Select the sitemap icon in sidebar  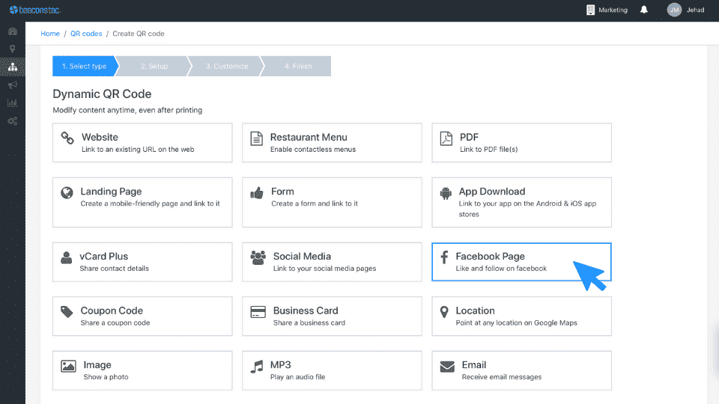(13, 67)
